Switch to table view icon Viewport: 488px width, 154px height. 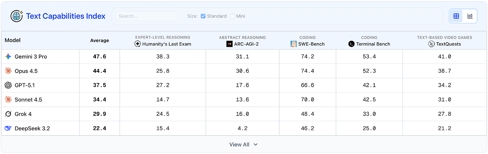click(456, 16)
